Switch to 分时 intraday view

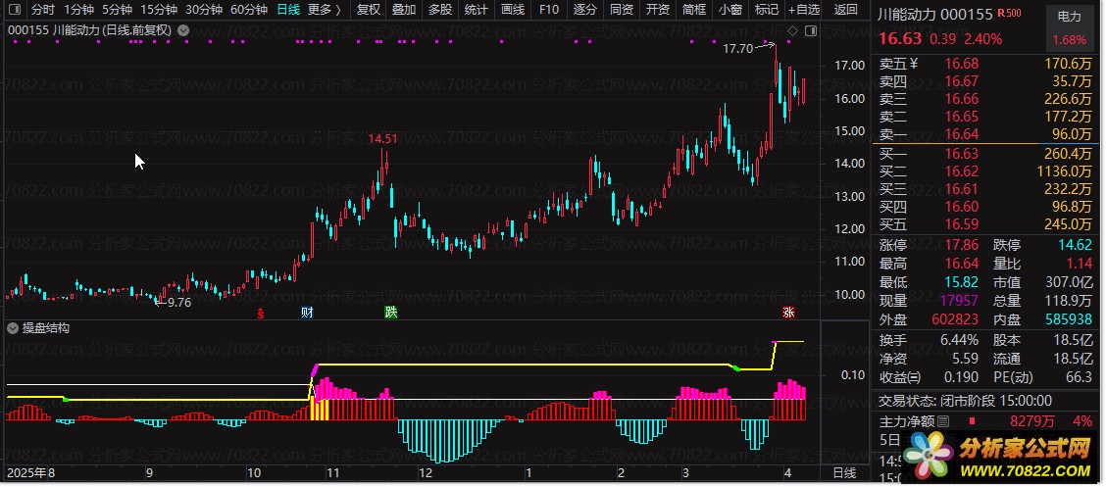point(42,10)
